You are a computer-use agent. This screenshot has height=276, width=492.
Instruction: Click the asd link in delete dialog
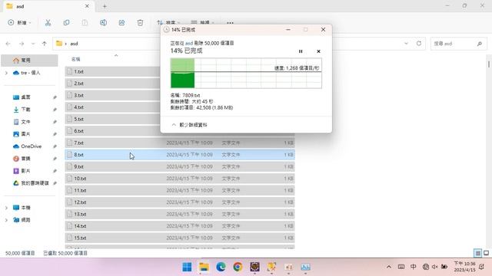[189, 43]
